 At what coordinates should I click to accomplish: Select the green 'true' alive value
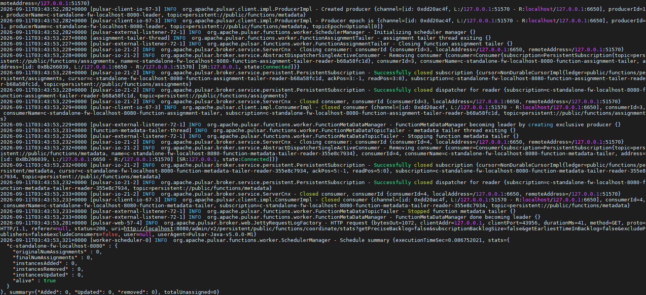tap(50, 281)
